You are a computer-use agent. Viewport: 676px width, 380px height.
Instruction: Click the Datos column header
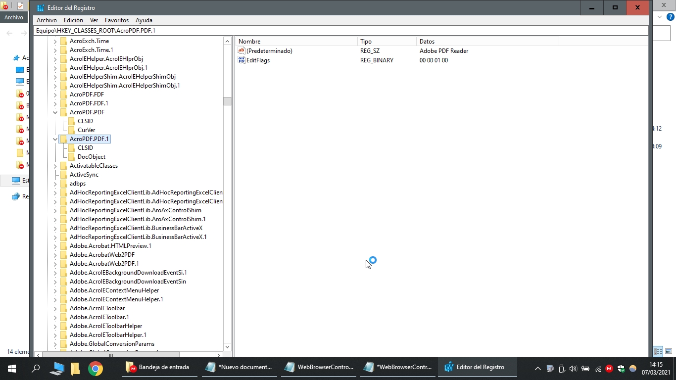click(x=487, y=42)
